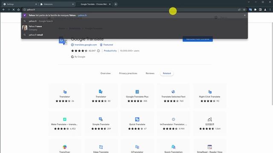The image size is (273, 153).
Task: Open the Extensions puzzle icon
Action: coord(255,10)
